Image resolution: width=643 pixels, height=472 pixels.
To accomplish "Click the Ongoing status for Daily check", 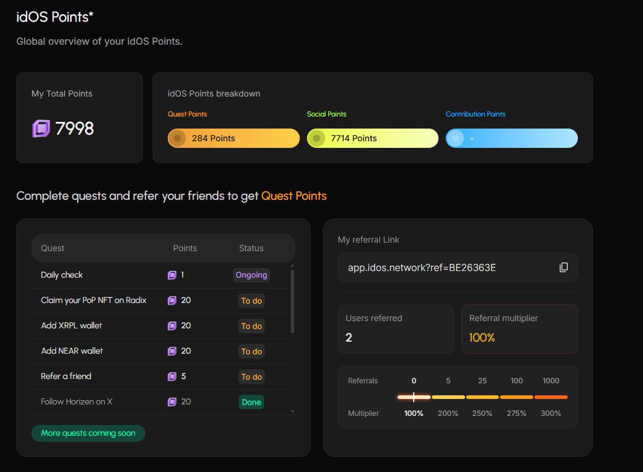I will pos(251,275).
